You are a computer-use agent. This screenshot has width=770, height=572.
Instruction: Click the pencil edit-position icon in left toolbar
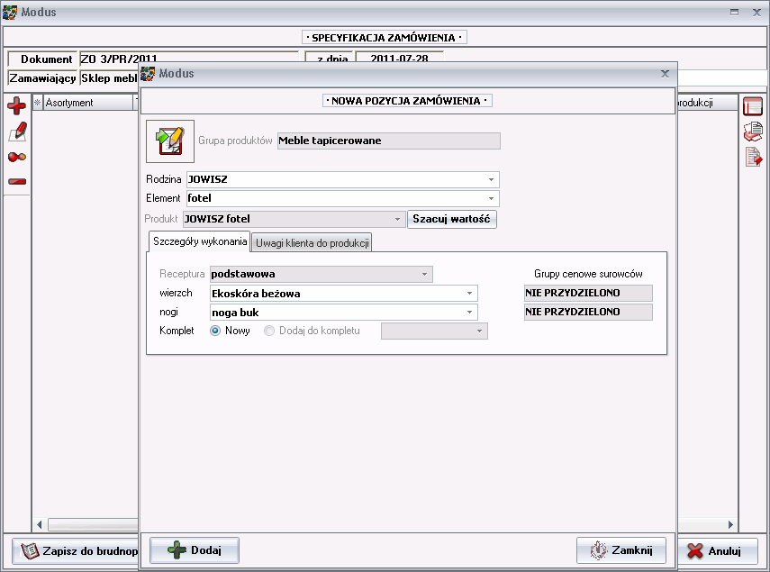click(x=16, y=132)
